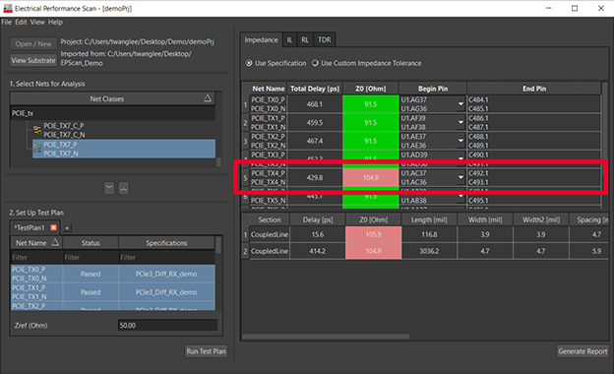Open Begin Pin dropdown for PCIE_TX4 row
Image resolution: width=614 pixels, height=374 pixels.
pos(460,177)
